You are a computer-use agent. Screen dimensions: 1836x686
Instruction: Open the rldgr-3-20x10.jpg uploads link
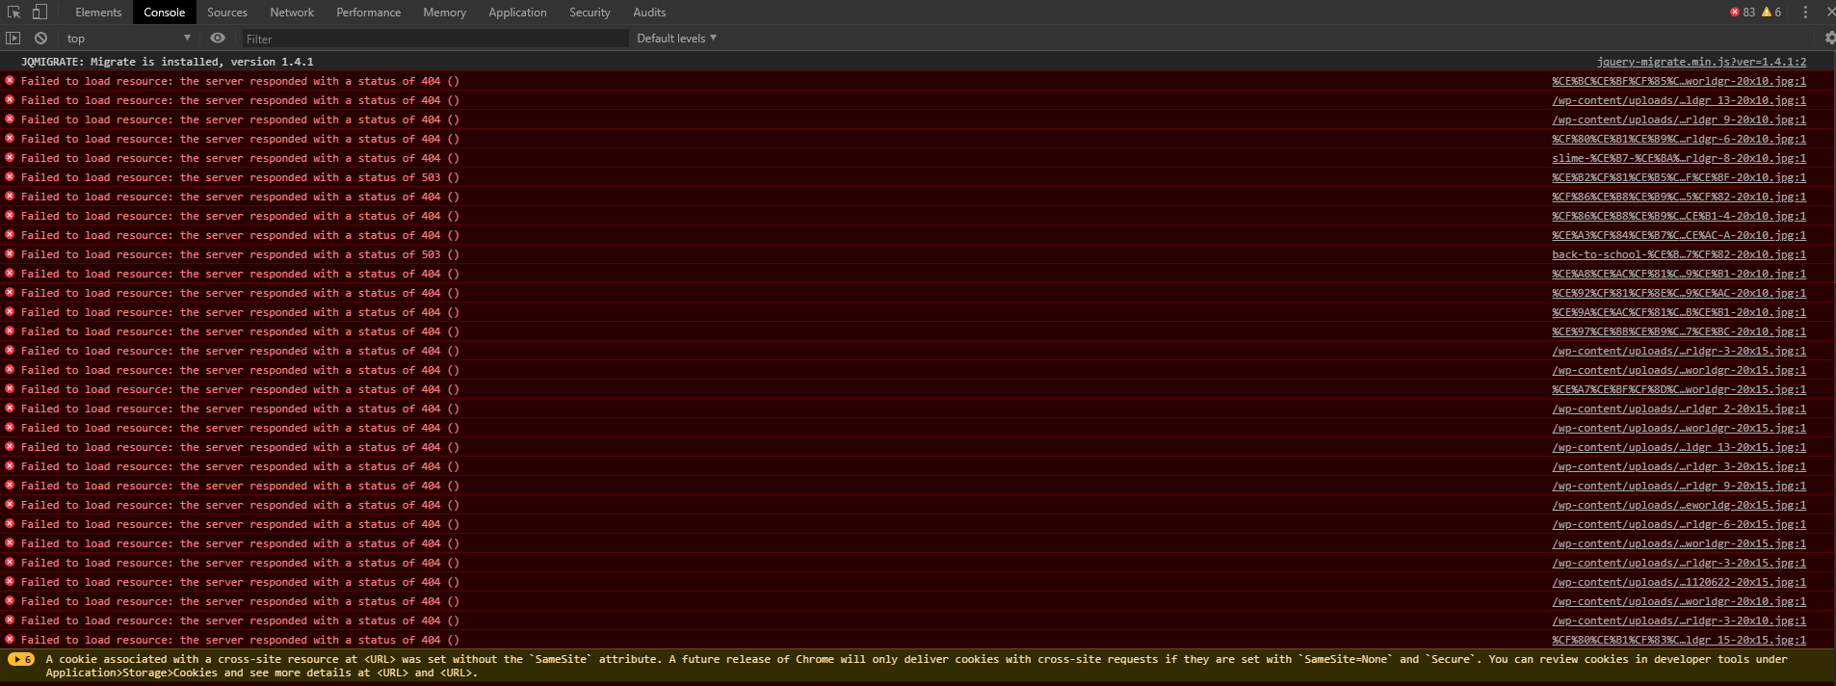pyautogui.click(x=1679, y=620)
